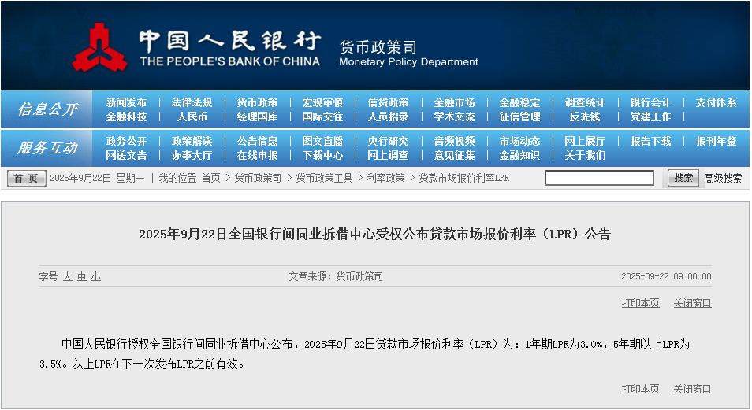Go to 办事大厅 page
Screen dimensions: 752x410
tap(192, 156)
